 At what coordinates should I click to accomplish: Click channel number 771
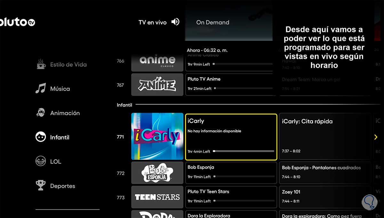(x=120, y=137)
